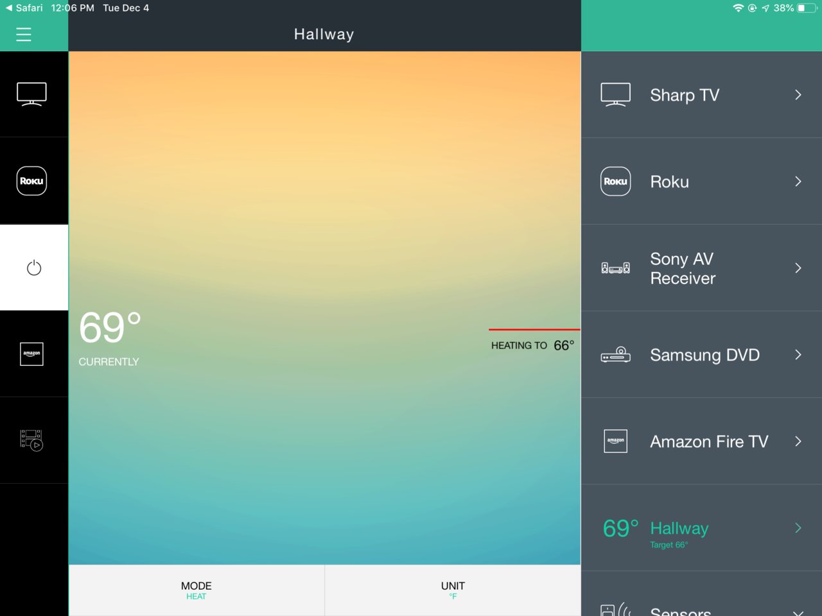The width and height of the screenshot is (822, 616).
Task: Select the Amazon icon in the left sidebar
Action: 31,354
